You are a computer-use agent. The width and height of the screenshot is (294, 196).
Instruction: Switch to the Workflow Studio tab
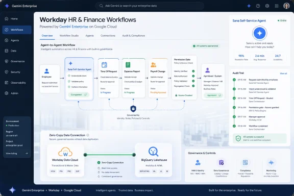(69, 36)
